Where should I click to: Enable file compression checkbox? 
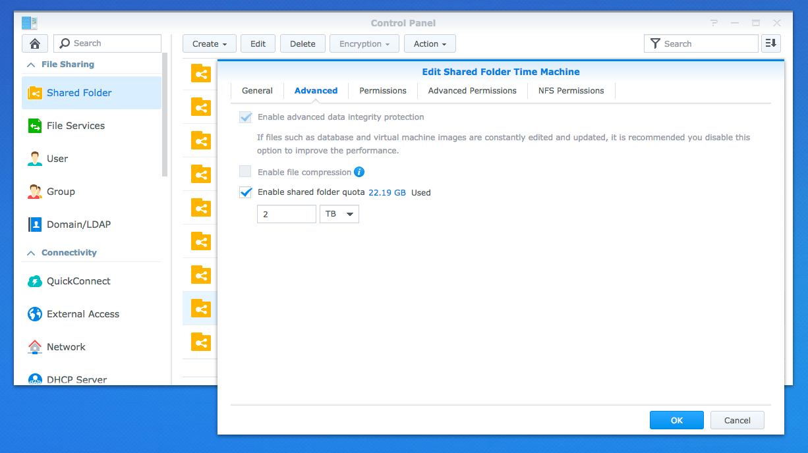(x=245, y=172)
